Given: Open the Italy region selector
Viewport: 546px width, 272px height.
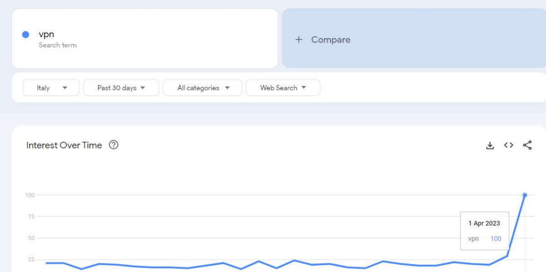Looking at the screenshot, I should [51, 88].
